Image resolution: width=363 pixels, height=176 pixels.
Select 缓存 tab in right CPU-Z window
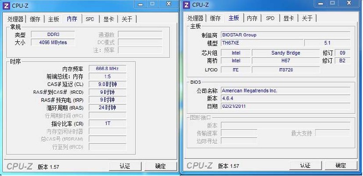tap(215, 18)
